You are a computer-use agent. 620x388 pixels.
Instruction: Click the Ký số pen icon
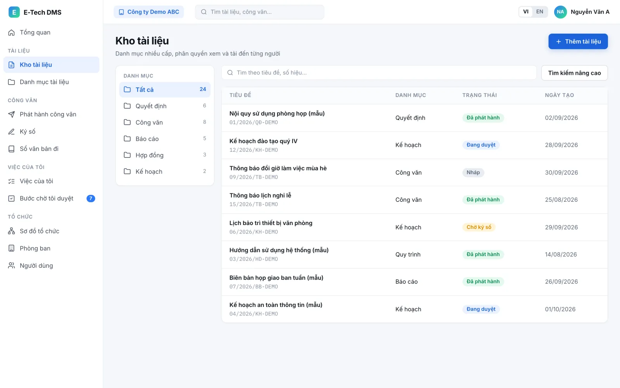pyautogui.click(x=12, y=132)
